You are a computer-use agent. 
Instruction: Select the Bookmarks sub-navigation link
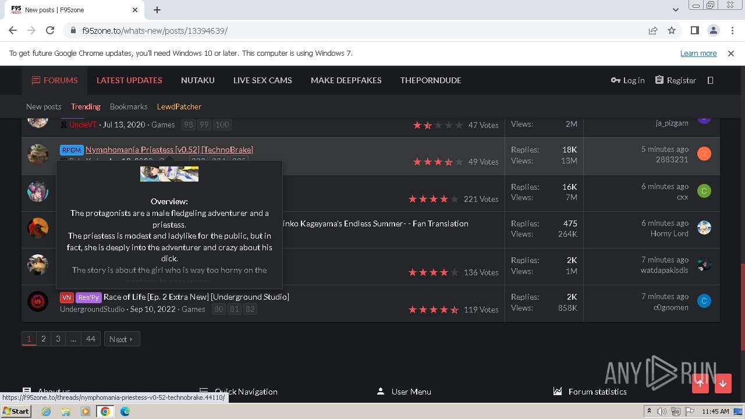[129, 106]
